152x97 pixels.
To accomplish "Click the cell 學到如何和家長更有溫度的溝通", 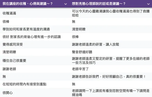I will (35, 29).
